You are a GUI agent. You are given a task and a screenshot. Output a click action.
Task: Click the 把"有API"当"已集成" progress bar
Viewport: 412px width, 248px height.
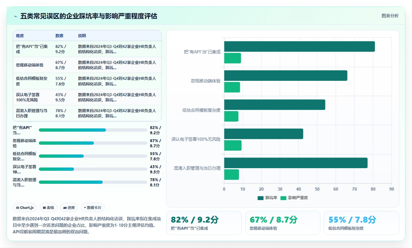pyautogui.click(x=93, y=130)
